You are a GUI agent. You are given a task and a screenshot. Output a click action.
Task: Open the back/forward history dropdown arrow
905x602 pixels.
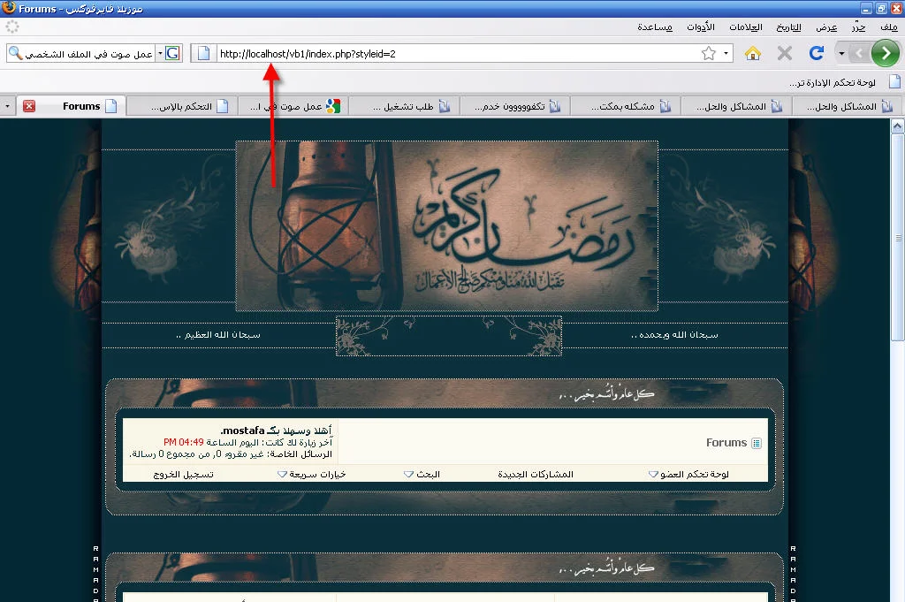(841, 54)
